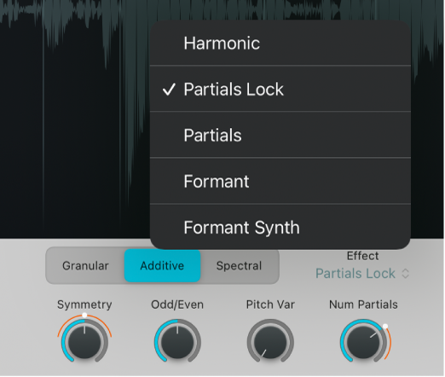Screen dimensions: 445x377
Task: Click the Odd/Even label text
Action: (x=177, y=304)
